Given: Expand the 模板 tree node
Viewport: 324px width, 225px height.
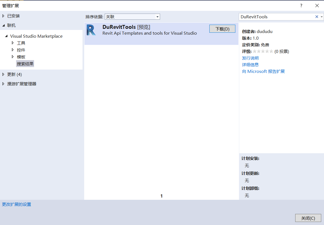Looking at the screenshot, I should pyautogui.click(x=13, y=57).
